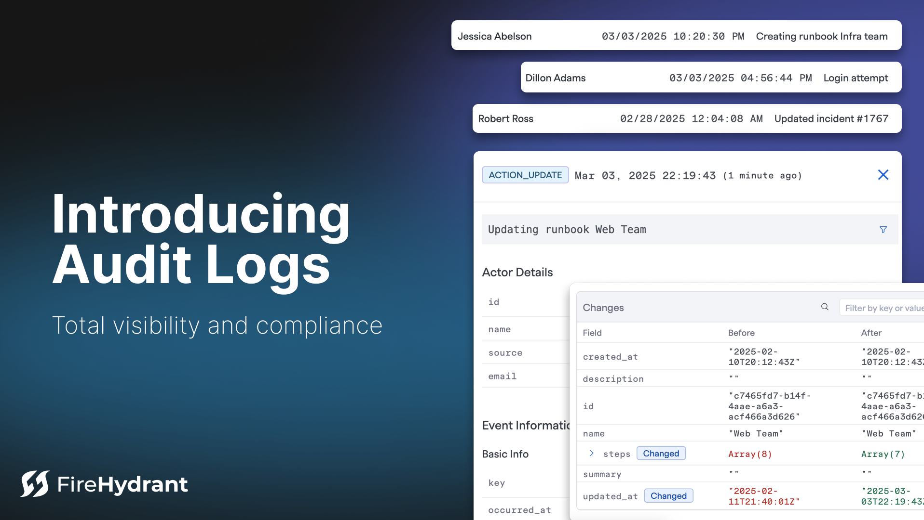Image resolution: width=924 pixels, height=520 pixels.
Task: Select the Actor Details id row
Action: [x=526, y=302]
